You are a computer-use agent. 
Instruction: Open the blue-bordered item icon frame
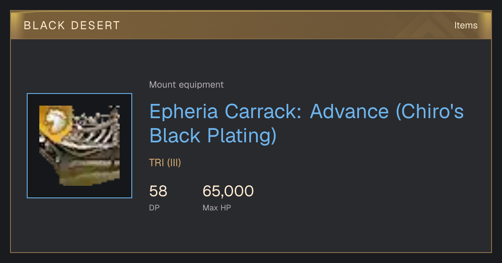[79, 146]
